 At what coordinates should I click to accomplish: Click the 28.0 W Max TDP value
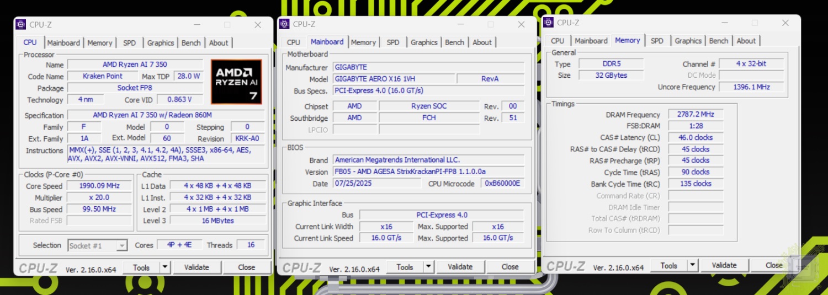(189, 76)
